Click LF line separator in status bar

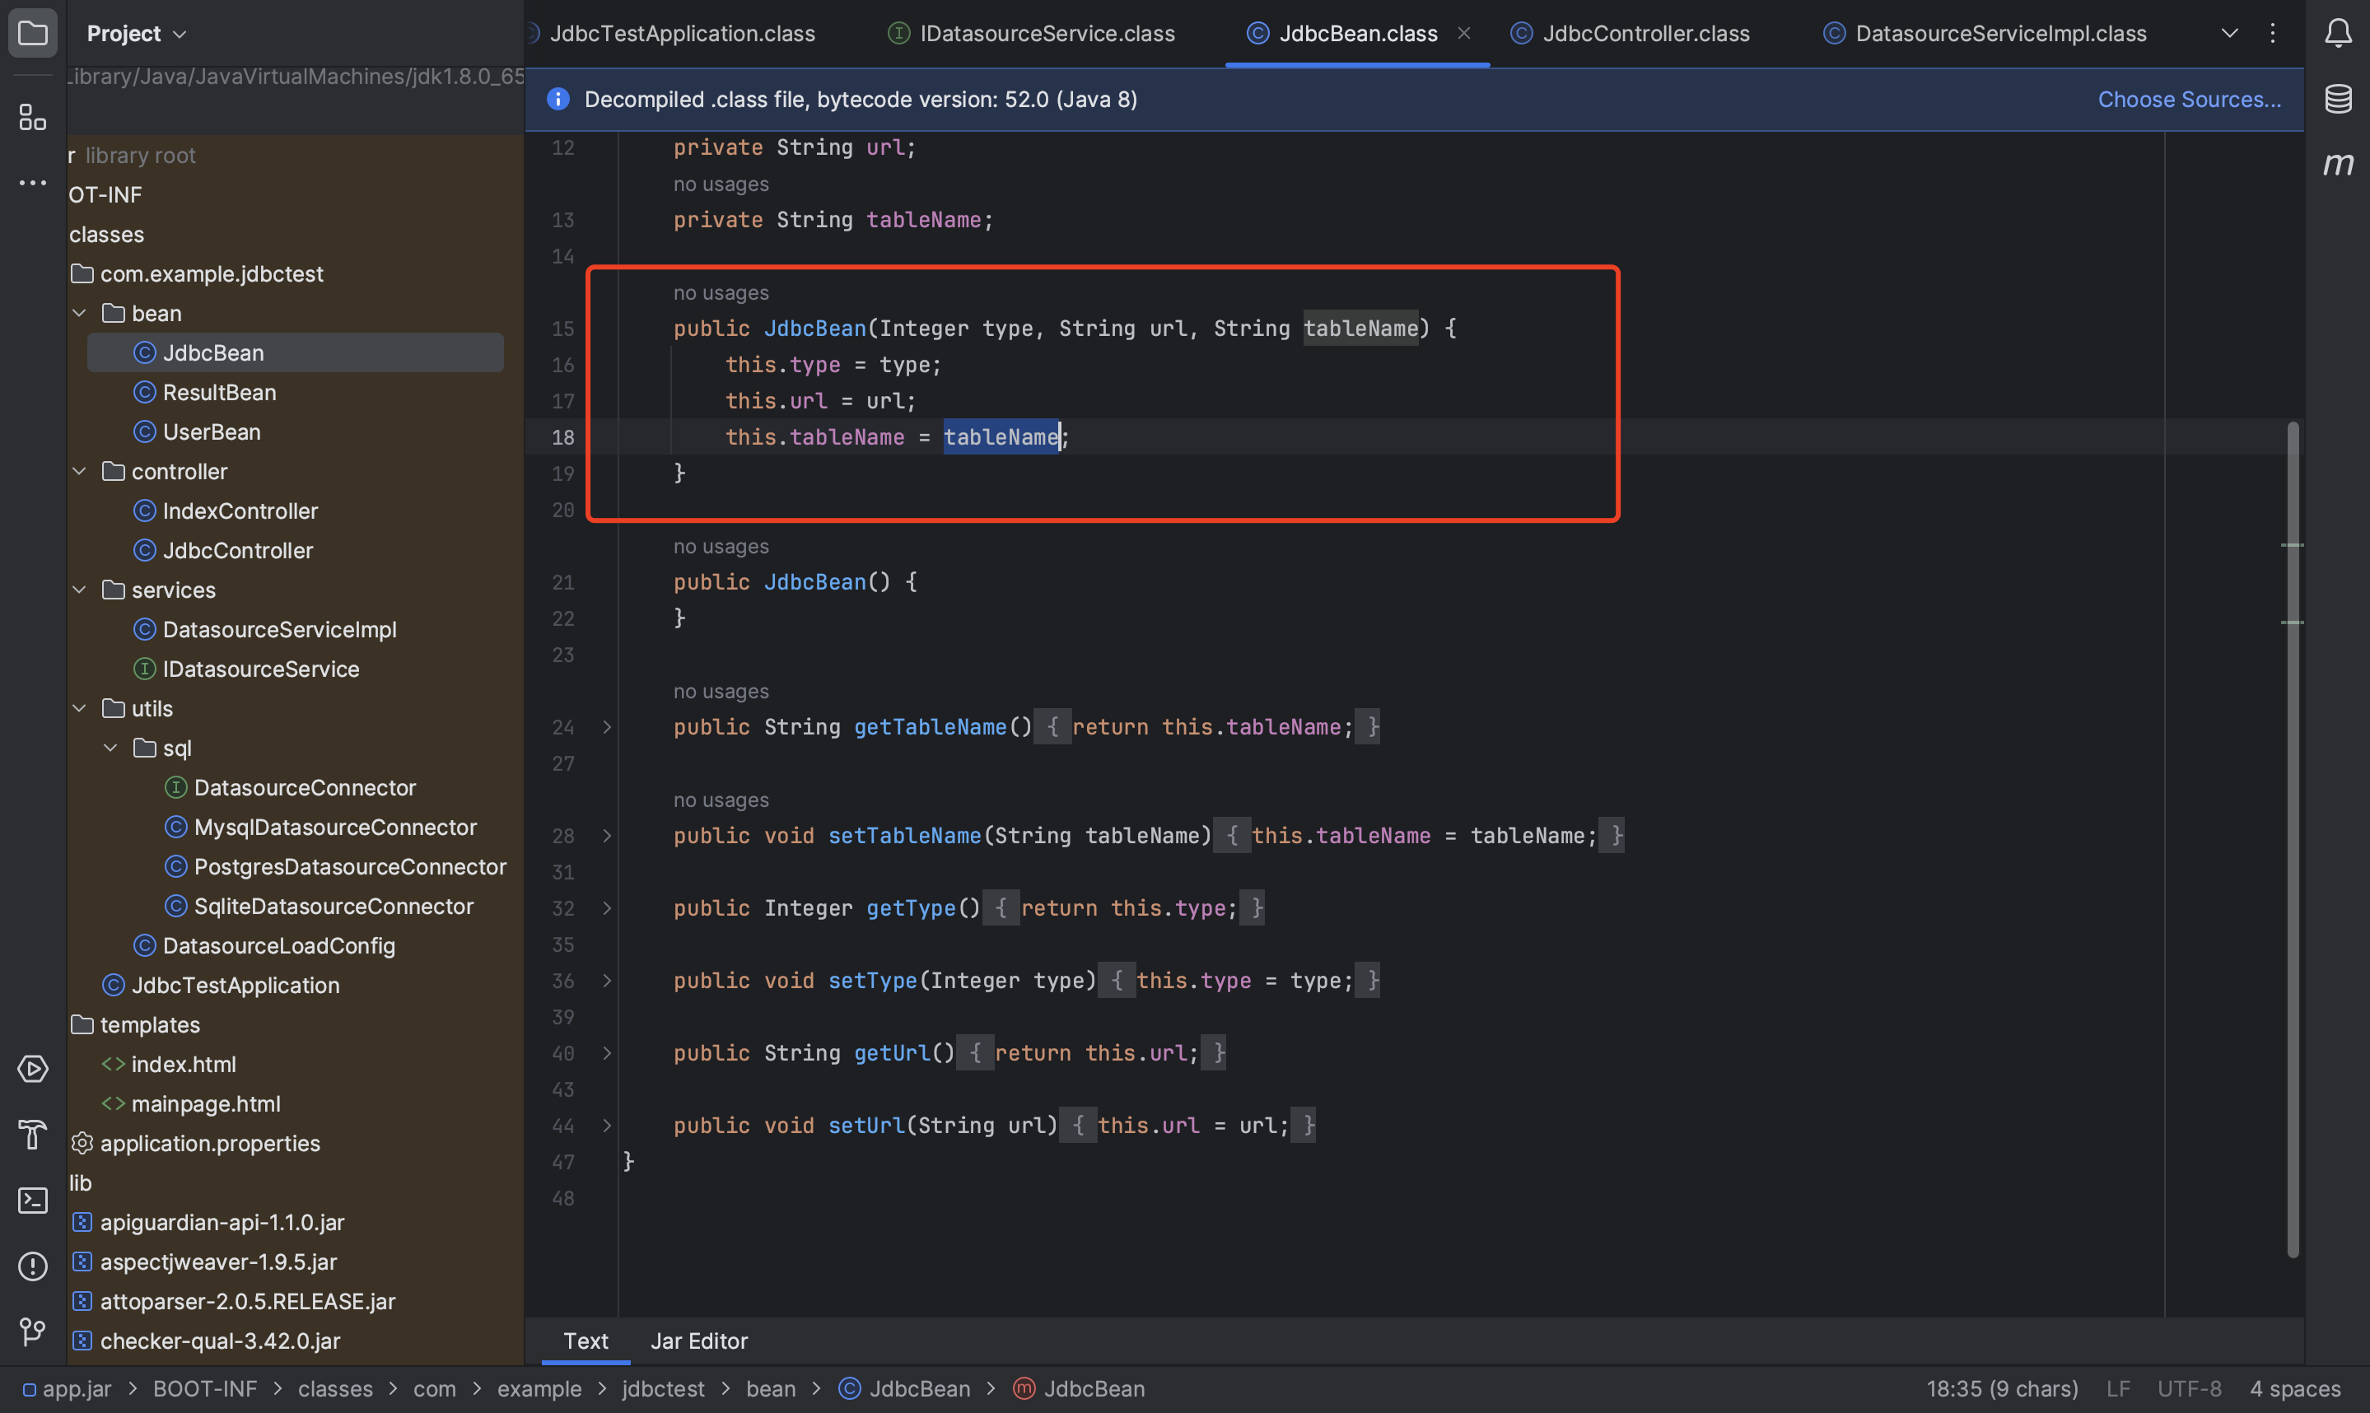pyautogui.click(x=2118, y=1389)
